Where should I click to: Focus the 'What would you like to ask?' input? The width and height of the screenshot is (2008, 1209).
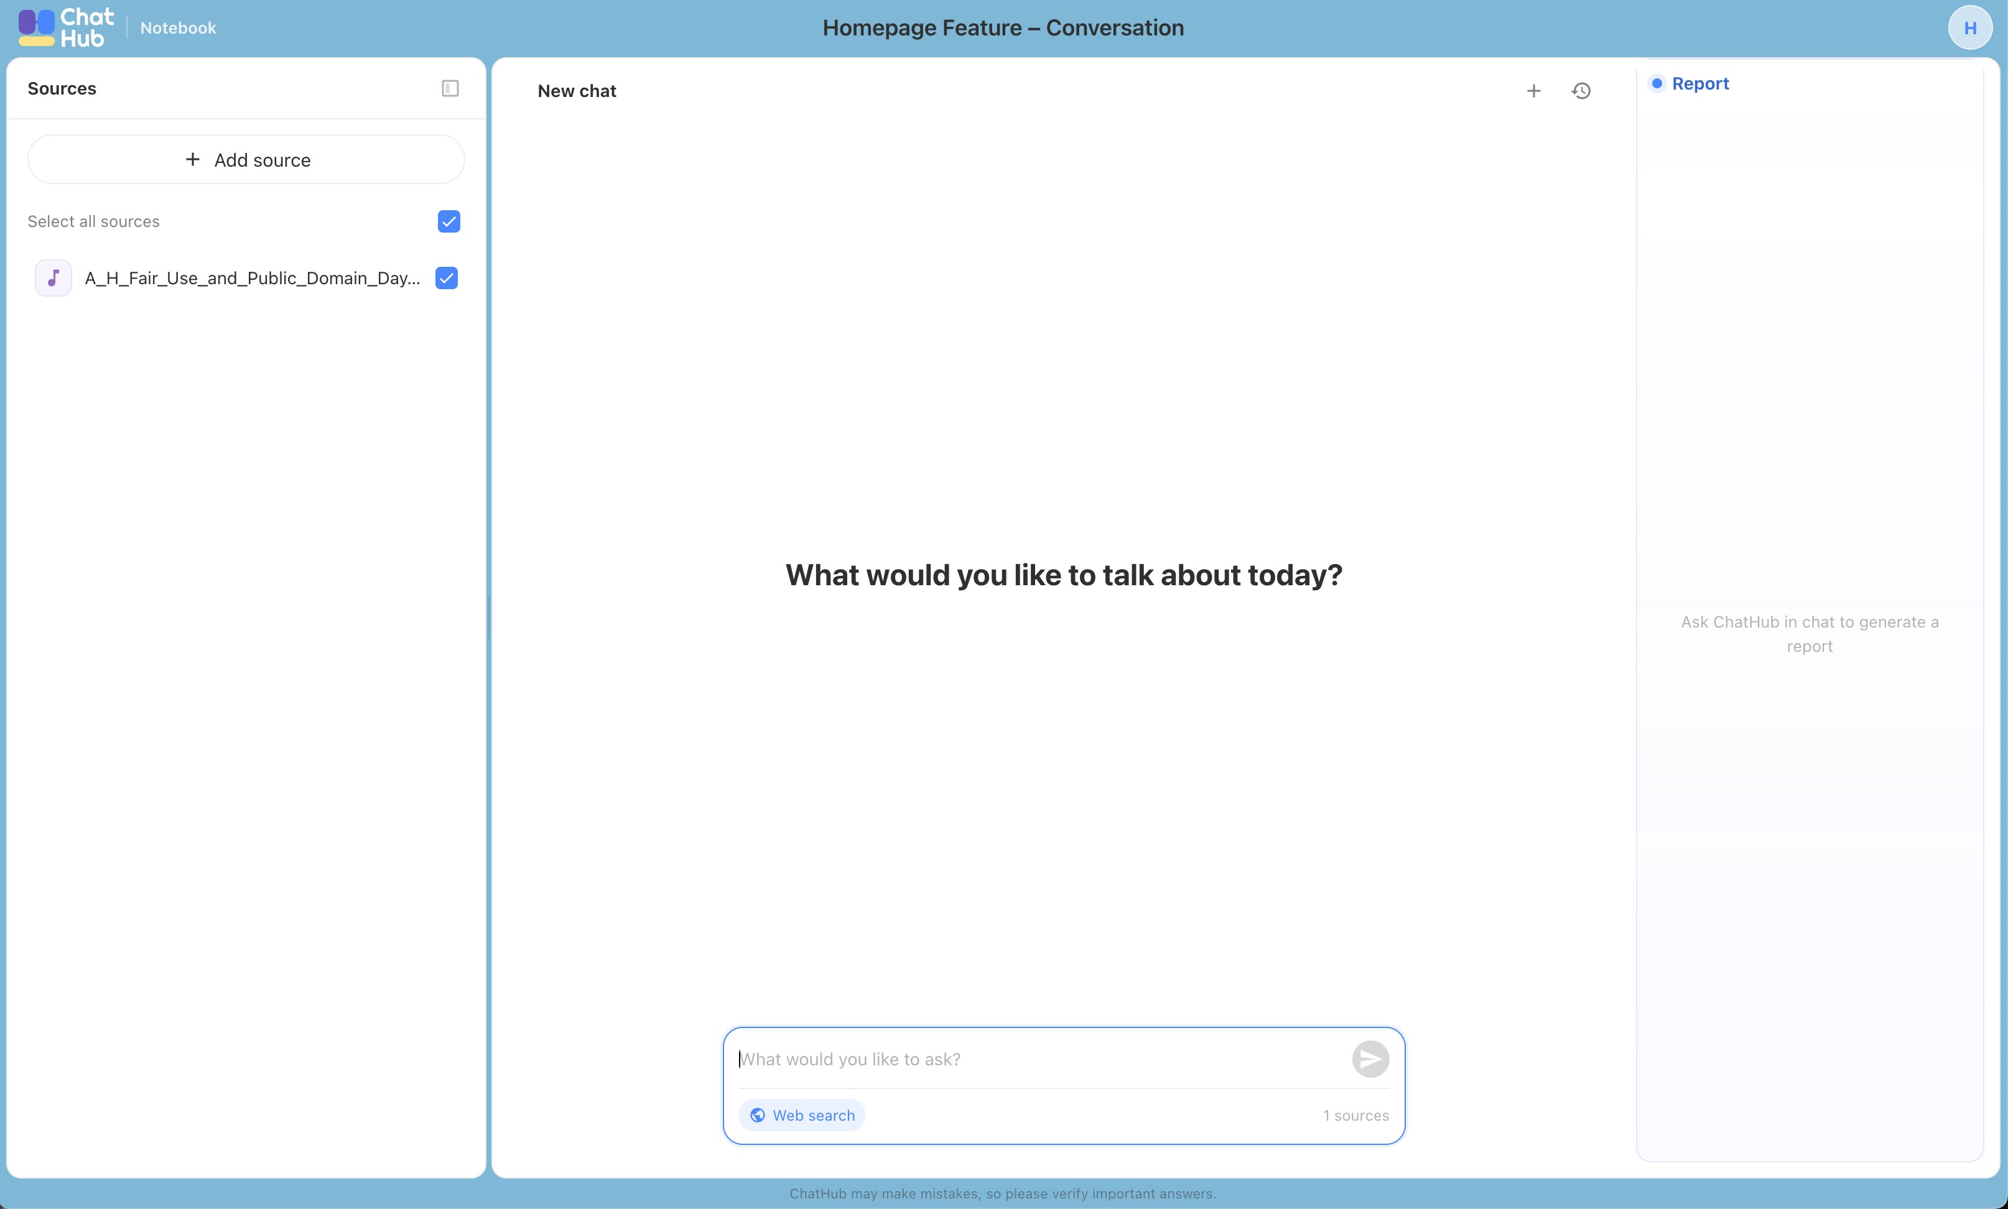click(1040, 1059)
